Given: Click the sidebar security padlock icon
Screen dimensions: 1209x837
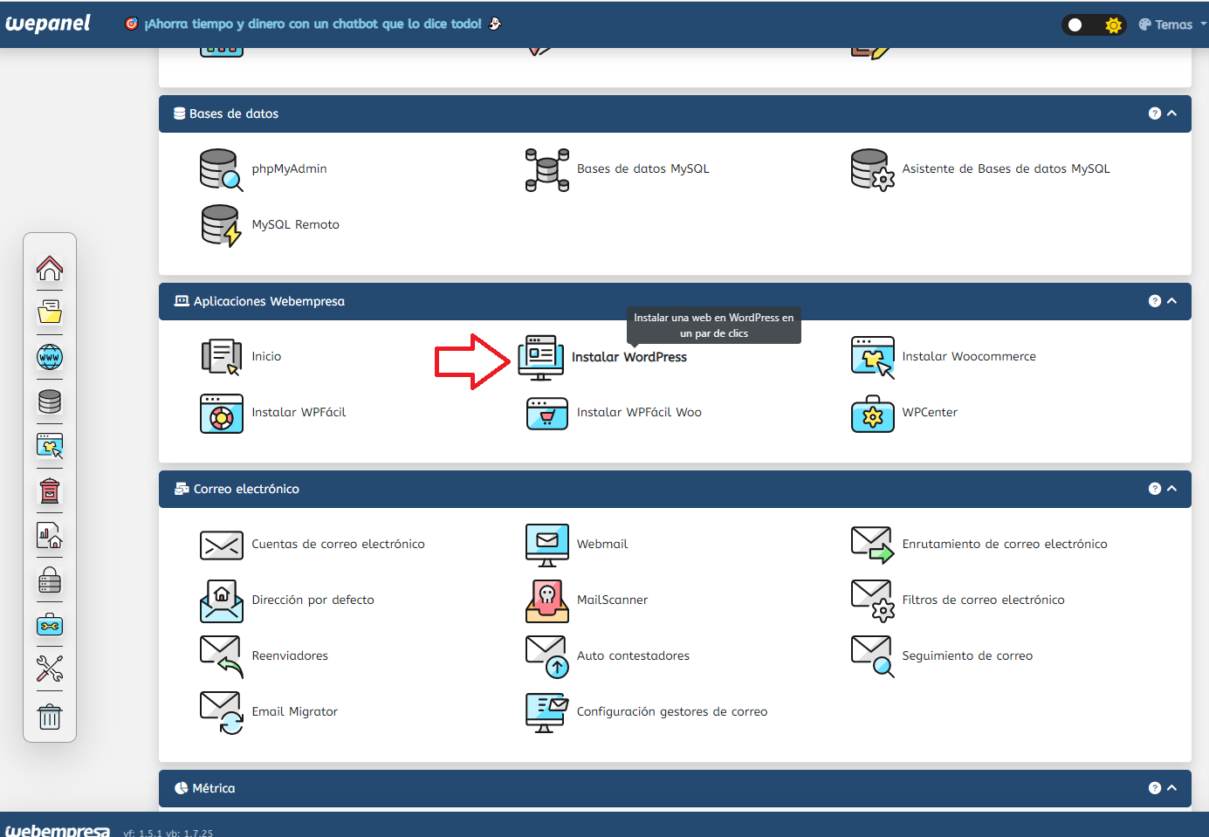Looking at the screenshot, I should 50,580.
